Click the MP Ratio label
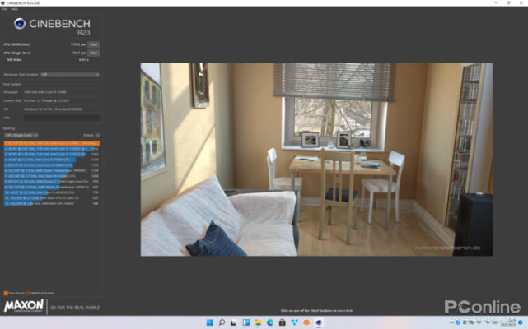The image size is (528, 329). [15, 60]
